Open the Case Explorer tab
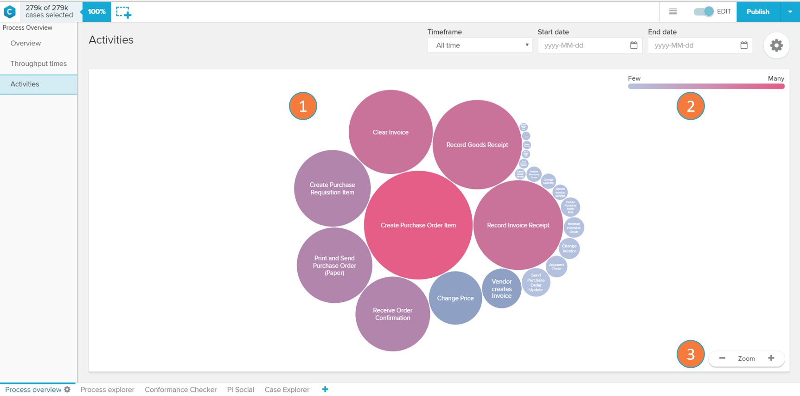800x396 pixels. click(287, 390)
